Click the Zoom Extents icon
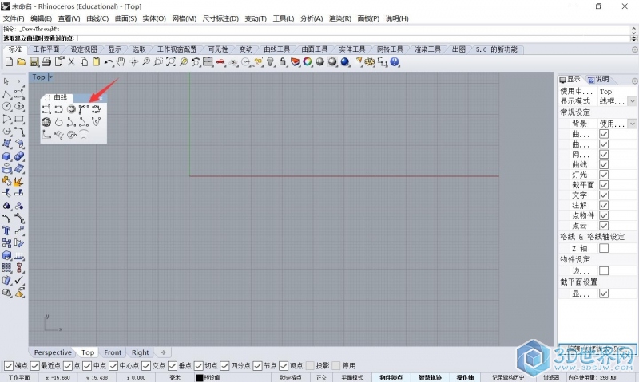The width and height of the screenshot is (639, 382). [171, 62]
